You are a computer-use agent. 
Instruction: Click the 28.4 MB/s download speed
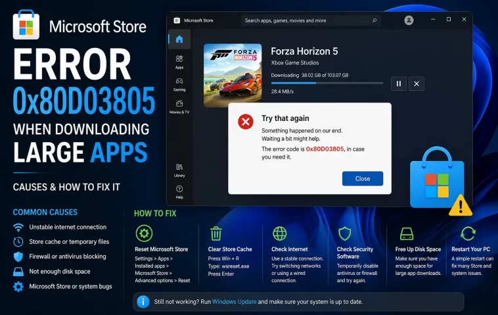282,91
